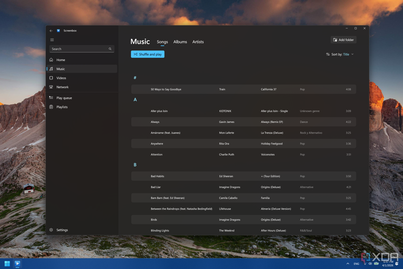Select Music in the sidebar
Viewport: 403px width, 269px height.
(x=82, y=69)
